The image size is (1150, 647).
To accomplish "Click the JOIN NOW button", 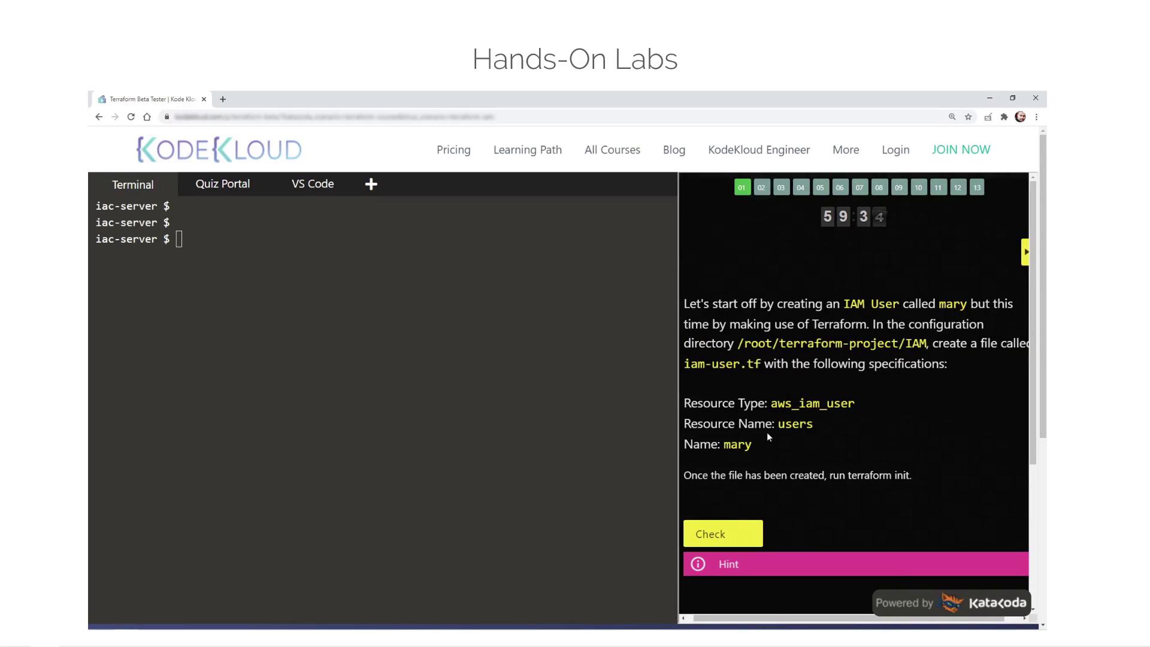I will coord(961,149).
